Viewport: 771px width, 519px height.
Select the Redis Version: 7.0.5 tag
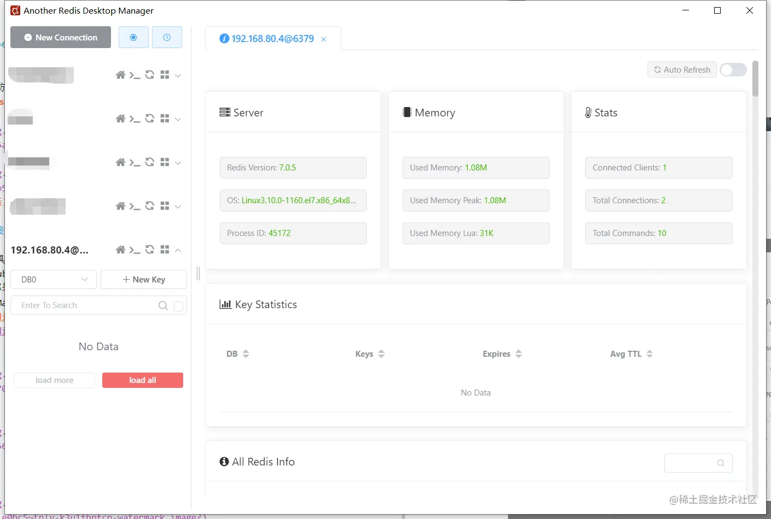[x=293, y=168]
